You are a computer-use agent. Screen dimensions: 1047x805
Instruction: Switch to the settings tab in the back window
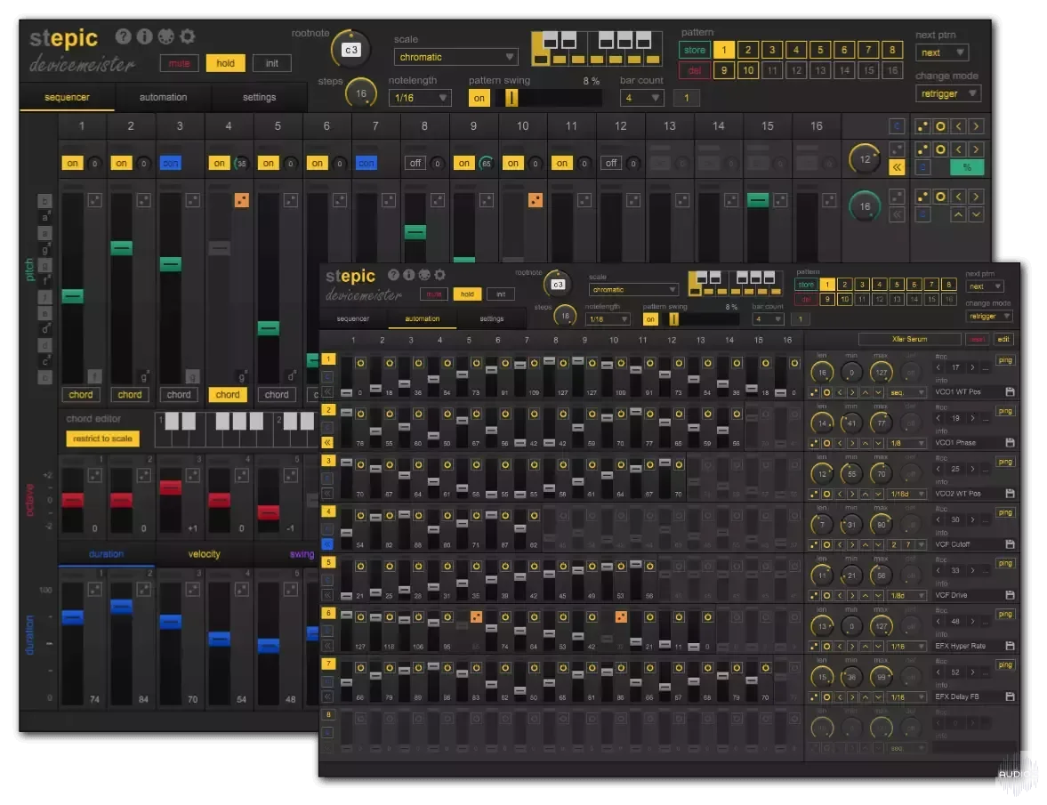click(259, 98)
